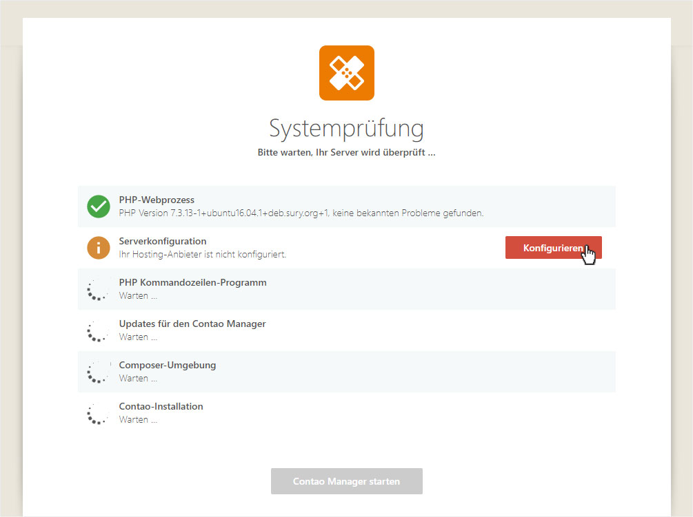This screenshot has width=693, height=517.
Task: Click the Contao-Installation title
Action: pos(161,406)
